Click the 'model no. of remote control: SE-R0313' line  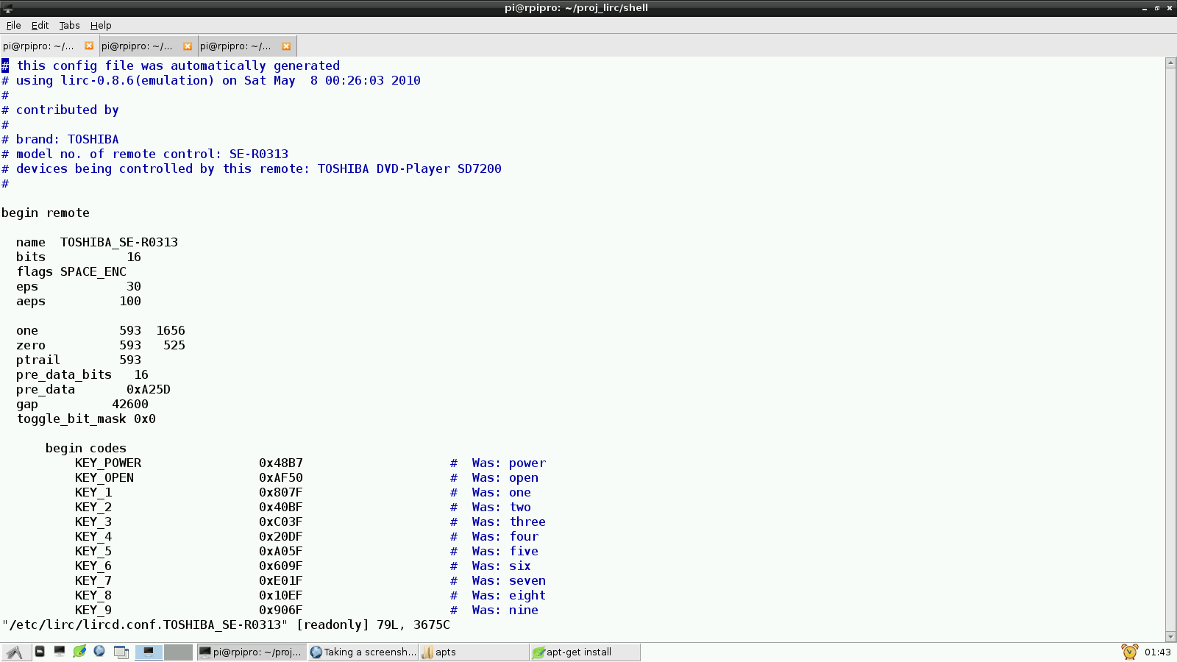coord(152,154)
